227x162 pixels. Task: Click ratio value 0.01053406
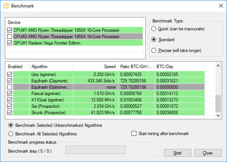pyautogui.click(x=131, y=100)
